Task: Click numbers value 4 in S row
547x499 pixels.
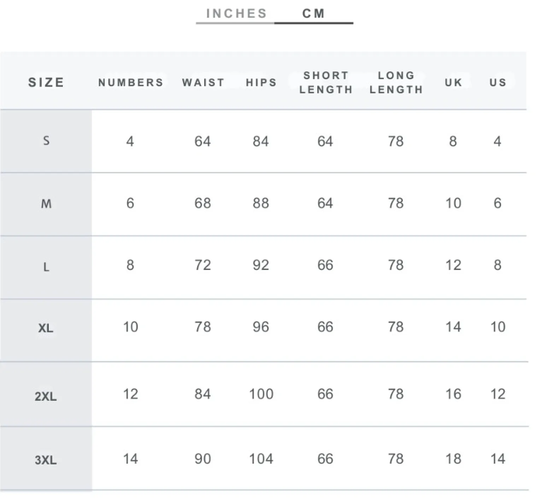Action: [x=130, y=141]
